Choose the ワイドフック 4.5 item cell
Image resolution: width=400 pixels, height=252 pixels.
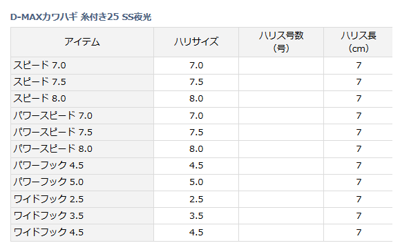(x=82, y=233)
